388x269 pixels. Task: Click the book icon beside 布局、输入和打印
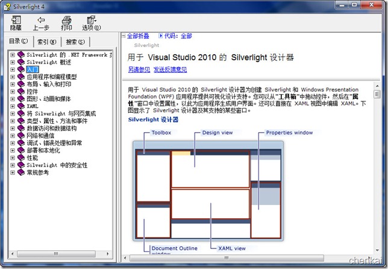coord(21,84)
